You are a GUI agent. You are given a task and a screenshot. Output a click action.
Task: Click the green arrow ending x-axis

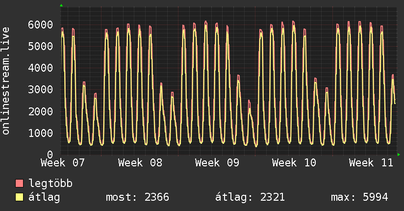pos(399,155)
